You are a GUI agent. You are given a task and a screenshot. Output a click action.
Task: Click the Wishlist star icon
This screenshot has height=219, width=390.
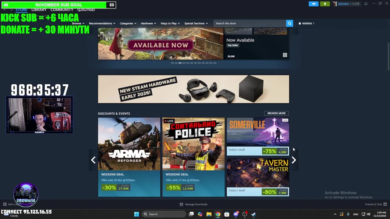300,23
